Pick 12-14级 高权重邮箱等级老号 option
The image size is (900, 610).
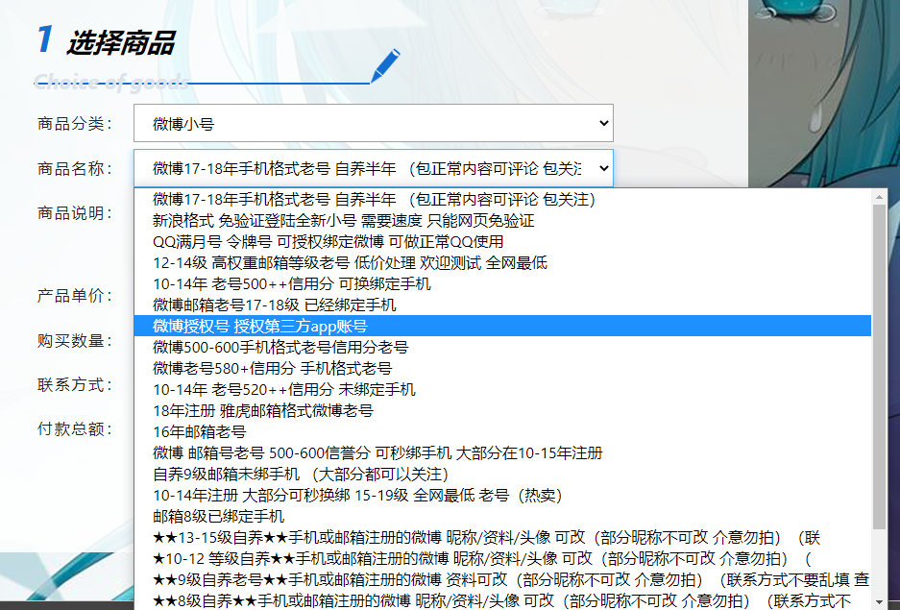(x=502, y=263)
